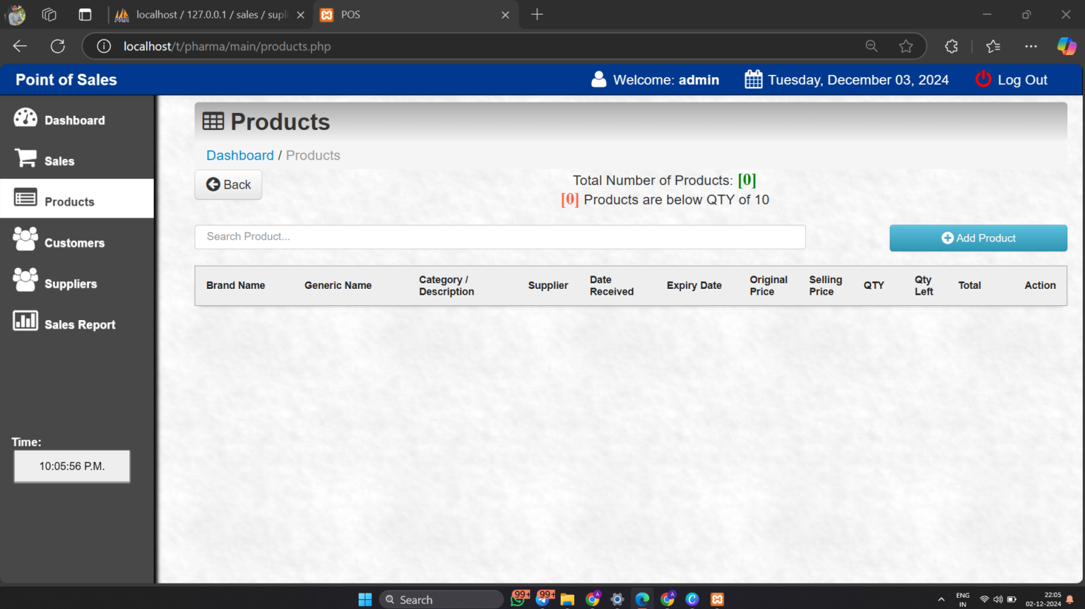Viewport: 1085px width, 609px height.
Task: Open the Sales Report page
Action: point(79,325)
